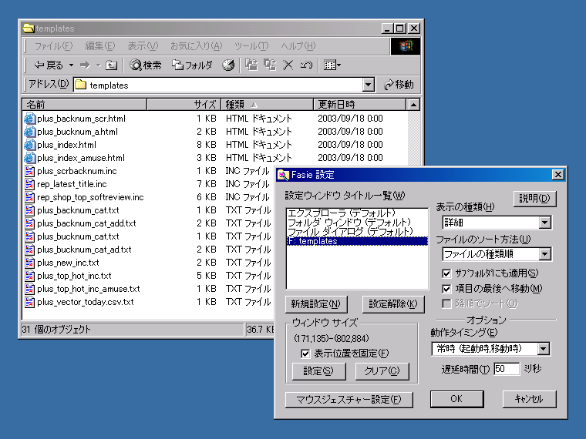Open the 編集(E) menu
This screenshot has height=439, width=586.
99,46
